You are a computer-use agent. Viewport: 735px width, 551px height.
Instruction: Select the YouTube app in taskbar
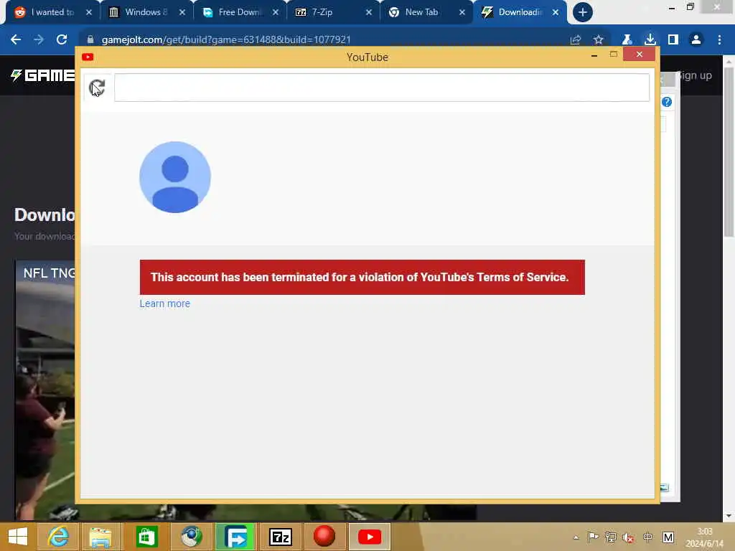pyautogui.click(x=370, y=537)
